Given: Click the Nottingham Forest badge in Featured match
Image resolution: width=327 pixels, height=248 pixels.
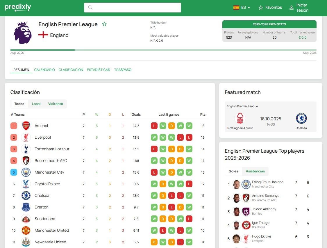Looking at the screenshot, I should [240, 119].
